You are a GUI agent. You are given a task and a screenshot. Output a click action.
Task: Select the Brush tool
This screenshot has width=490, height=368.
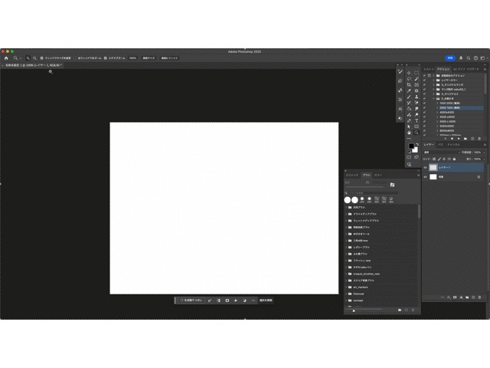click(x=409, y=97)
